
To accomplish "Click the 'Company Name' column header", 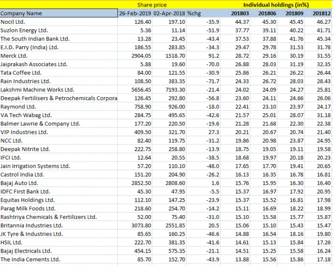I will pos(21,13).
